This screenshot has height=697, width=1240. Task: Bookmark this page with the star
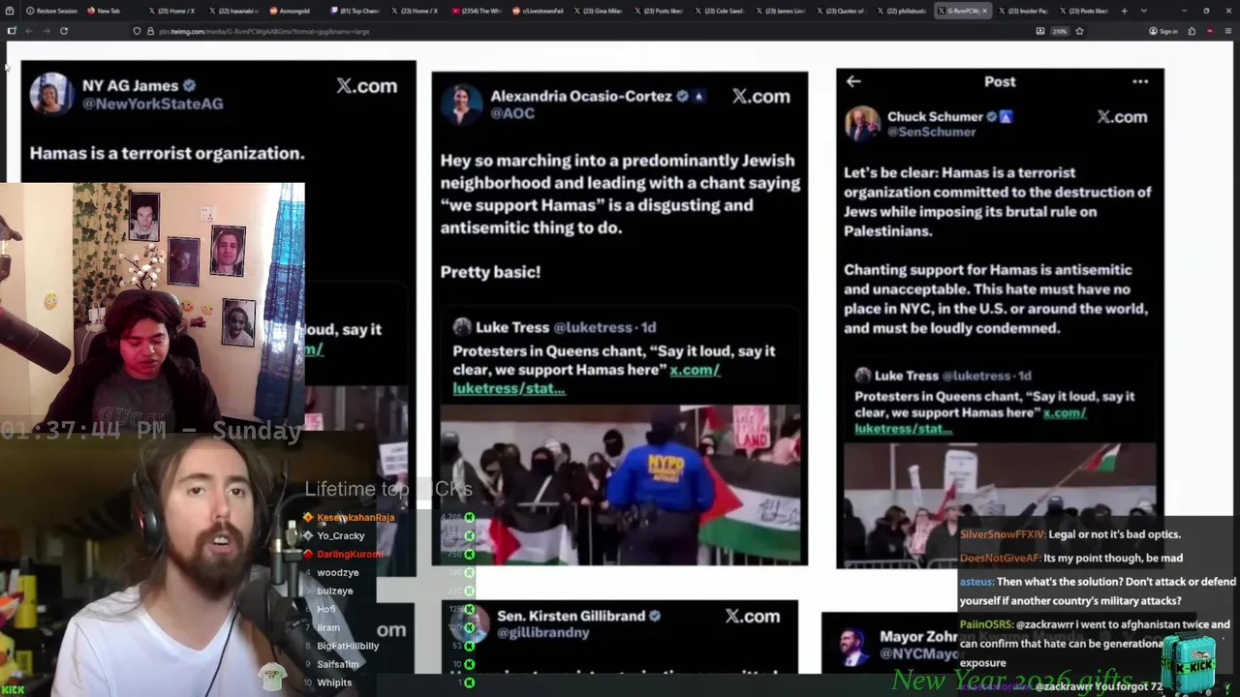1079,31
